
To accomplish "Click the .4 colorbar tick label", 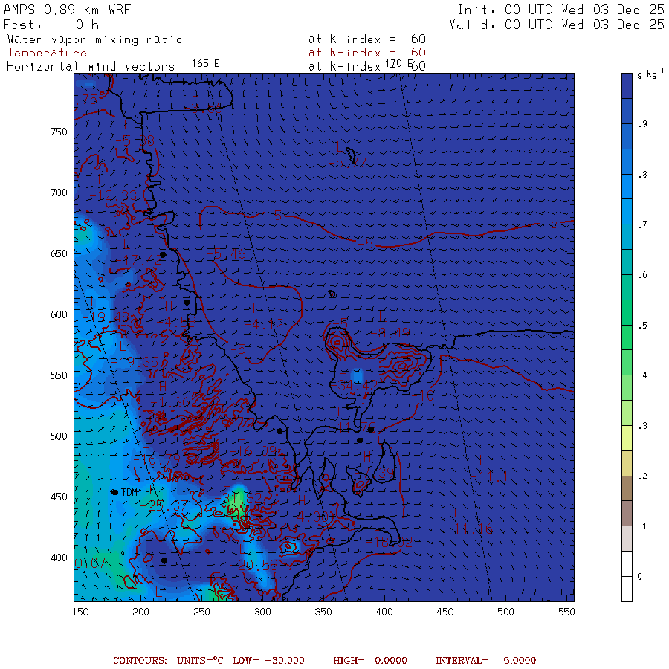I will pos(642,375).
